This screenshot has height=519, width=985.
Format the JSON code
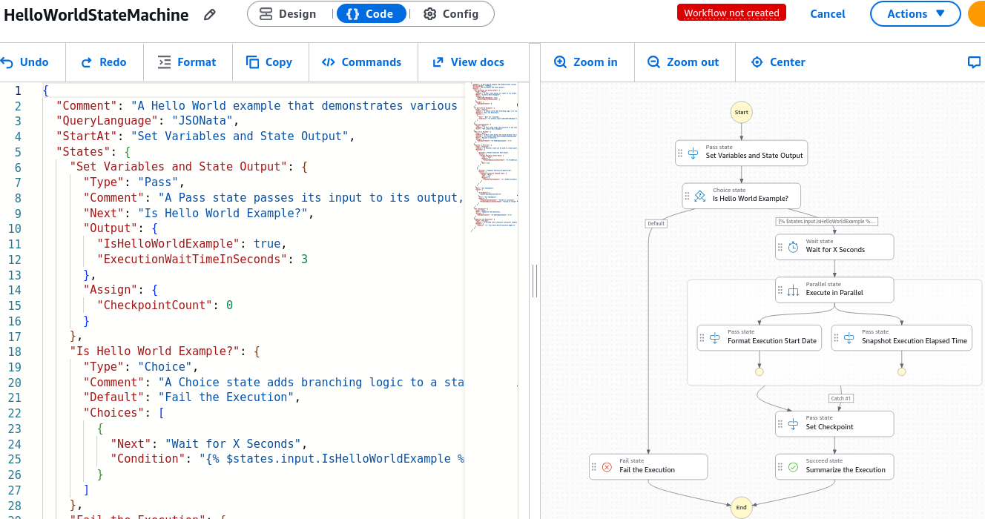(187, 62)
